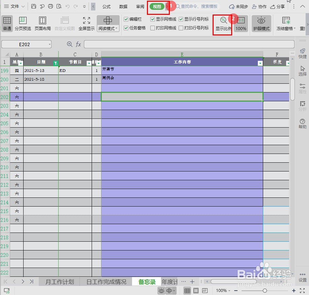The image size is (309, 295).
Task: Switch to 分页预览 page break preview
Action: coord(23,24)
